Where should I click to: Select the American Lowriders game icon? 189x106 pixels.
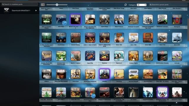pos(162,19)
